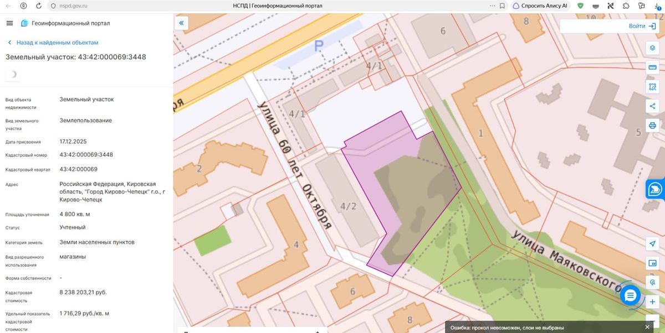Open the hamburger main menu
The image size is (665, 333).
pyautogui.click(x=9, y=23)
